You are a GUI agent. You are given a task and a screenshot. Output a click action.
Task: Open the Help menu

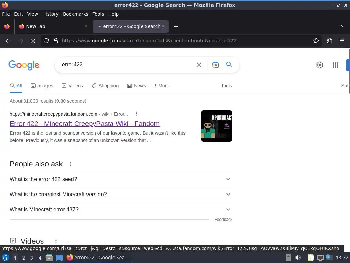[x=113, y=14]
